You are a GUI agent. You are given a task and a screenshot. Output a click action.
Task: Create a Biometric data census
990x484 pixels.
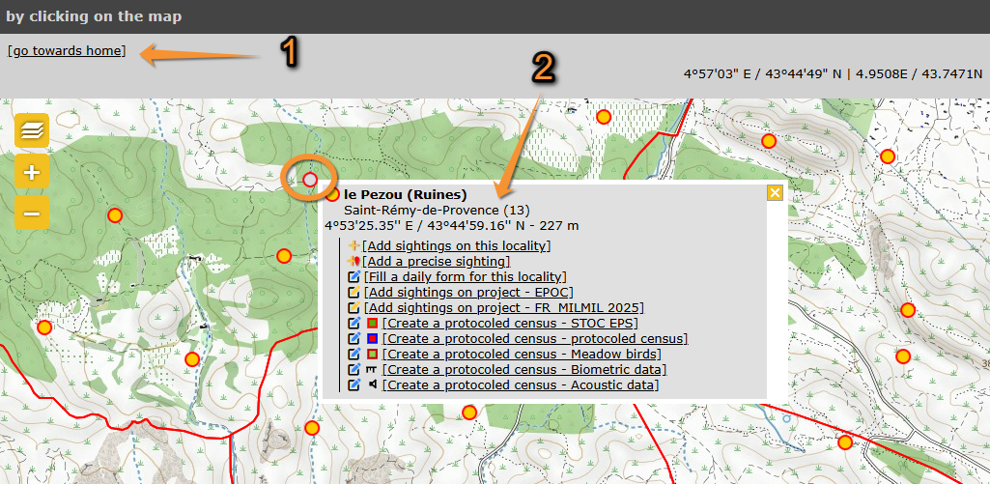(x=523, y=369)
